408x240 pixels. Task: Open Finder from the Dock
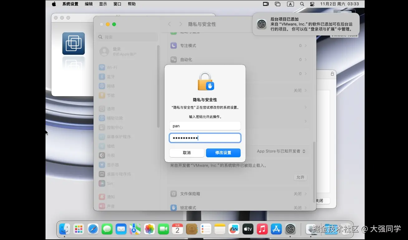click(x=65, y=229)
